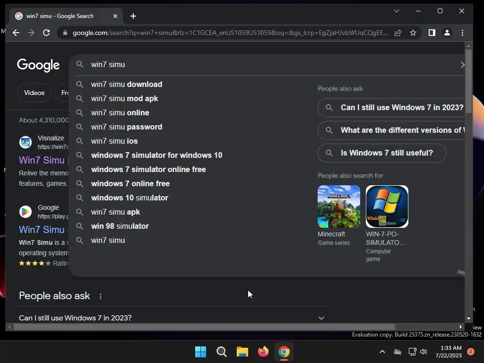Expand Can I still use Windows 7 question

173,318
